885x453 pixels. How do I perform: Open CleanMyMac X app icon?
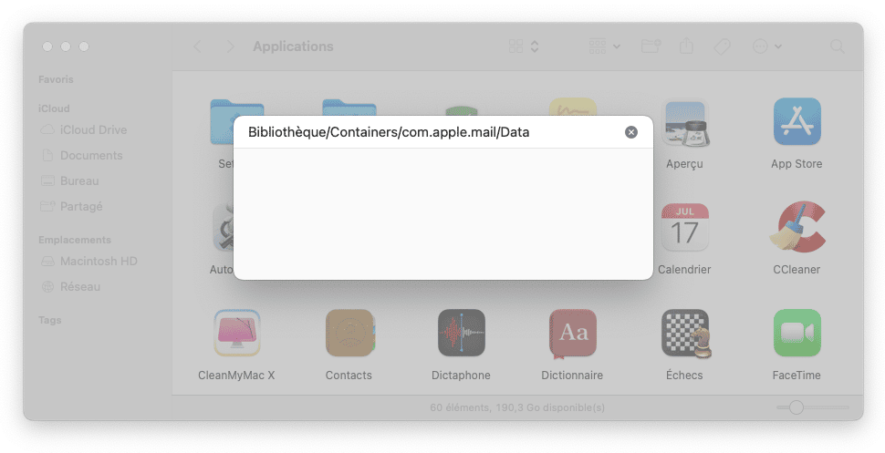pyautogui.click(x=237, y=333)
